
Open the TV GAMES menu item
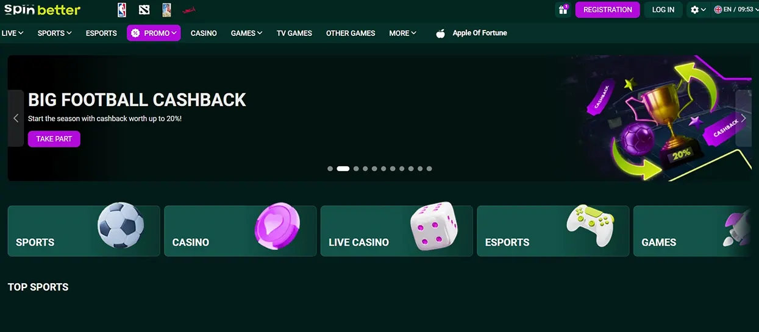point(294,33)
